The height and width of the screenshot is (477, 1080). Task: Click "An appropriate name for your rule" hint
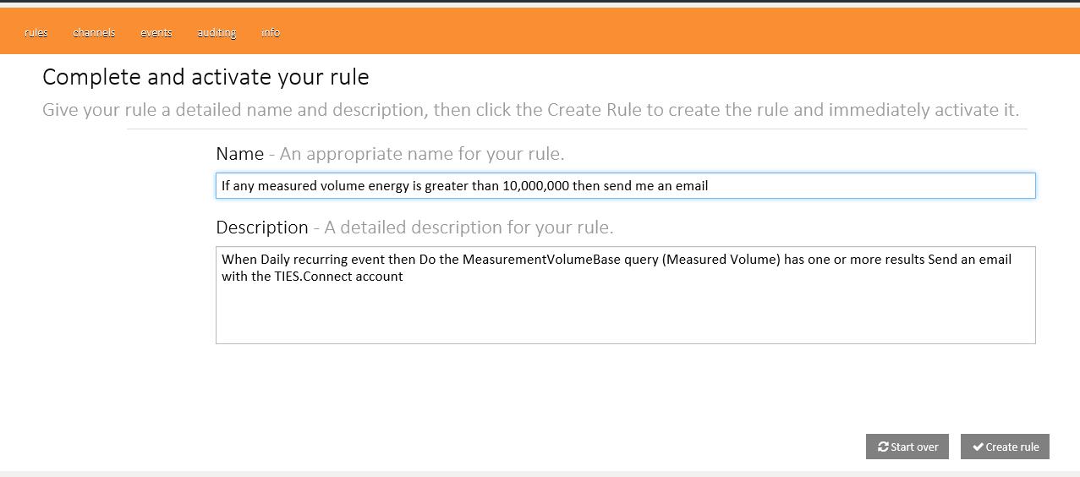[x=421, y=154]
